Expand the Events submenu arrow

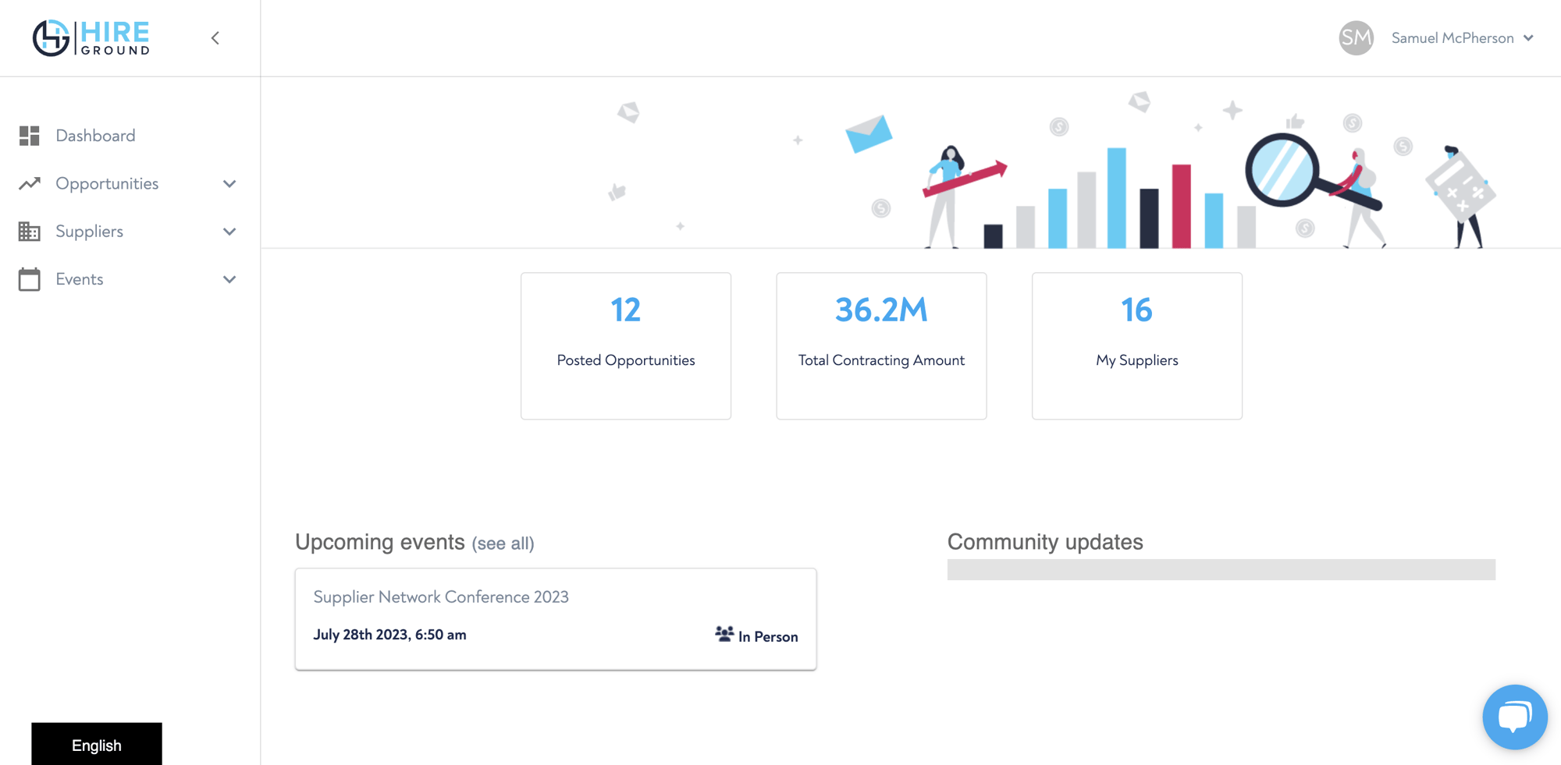pos(229,279)
